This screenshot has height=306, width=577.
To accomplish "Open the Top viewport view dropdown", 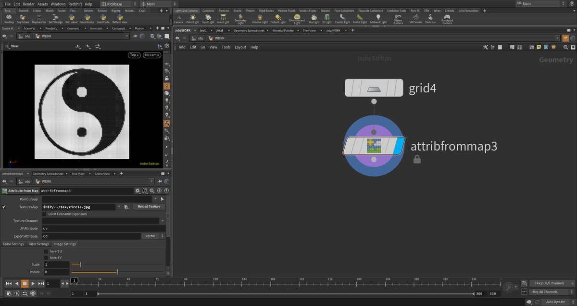I will click(x=135, y=55).
